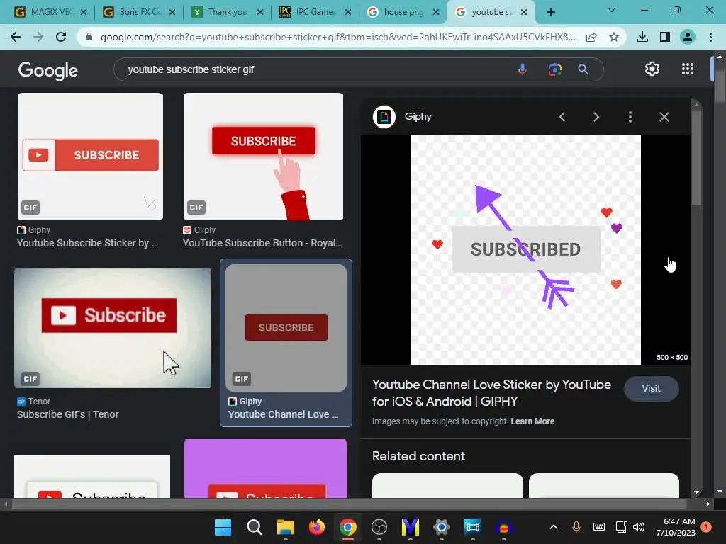Show previous image in preview panel
This screenshot has height=544, width=726.
(562, 117)
